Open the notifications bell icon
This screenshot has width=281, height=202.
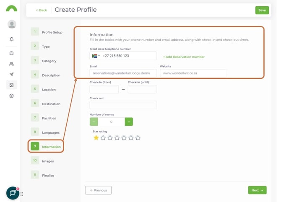pos(11,39)
